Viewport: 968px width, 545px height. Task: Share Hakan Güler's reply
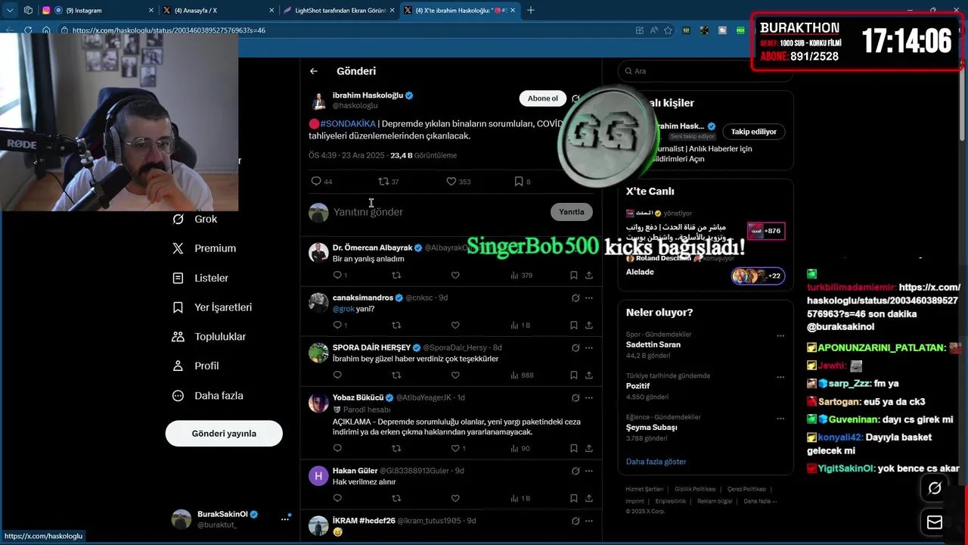pyautogui.click(x=588, y=499)
